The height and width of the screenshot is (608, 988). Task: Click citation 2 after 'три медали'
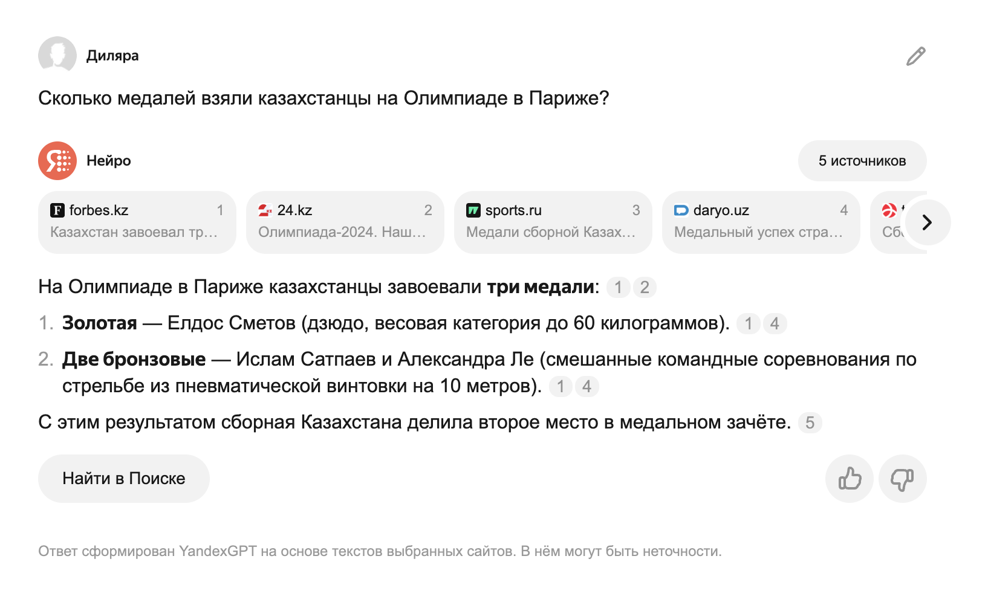click(x=645, y=287)
